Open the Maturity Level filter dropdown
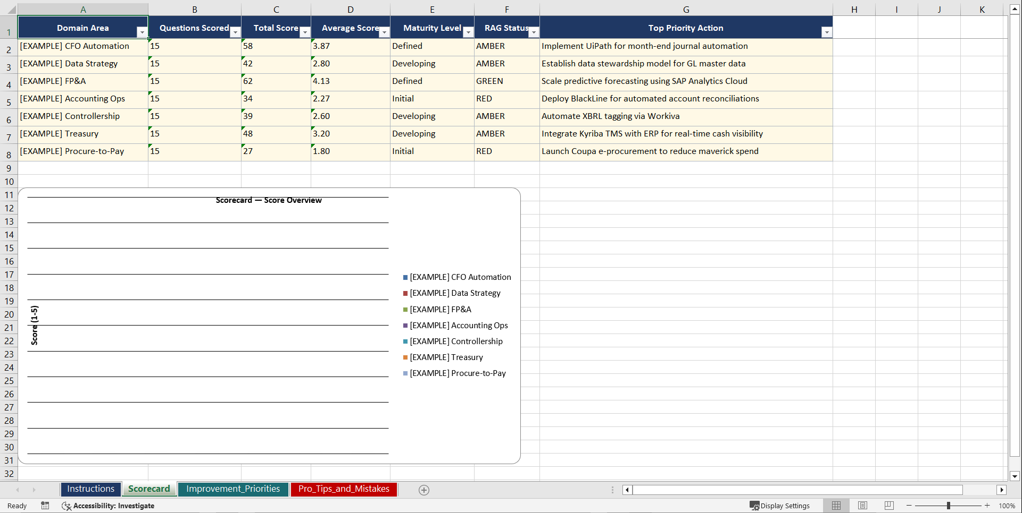 468,32
